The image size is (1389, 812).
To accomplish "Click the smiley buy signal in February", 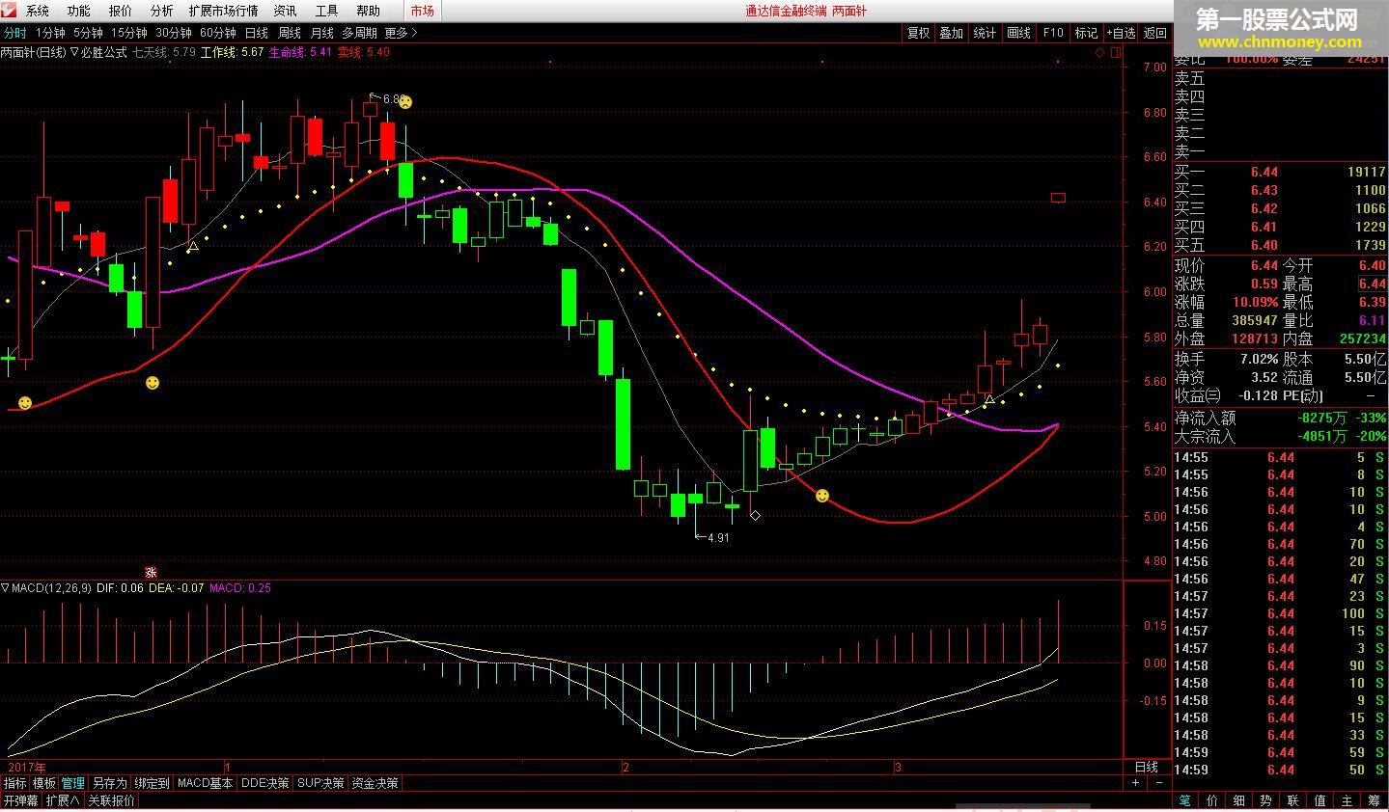I will tap(822, 496).
